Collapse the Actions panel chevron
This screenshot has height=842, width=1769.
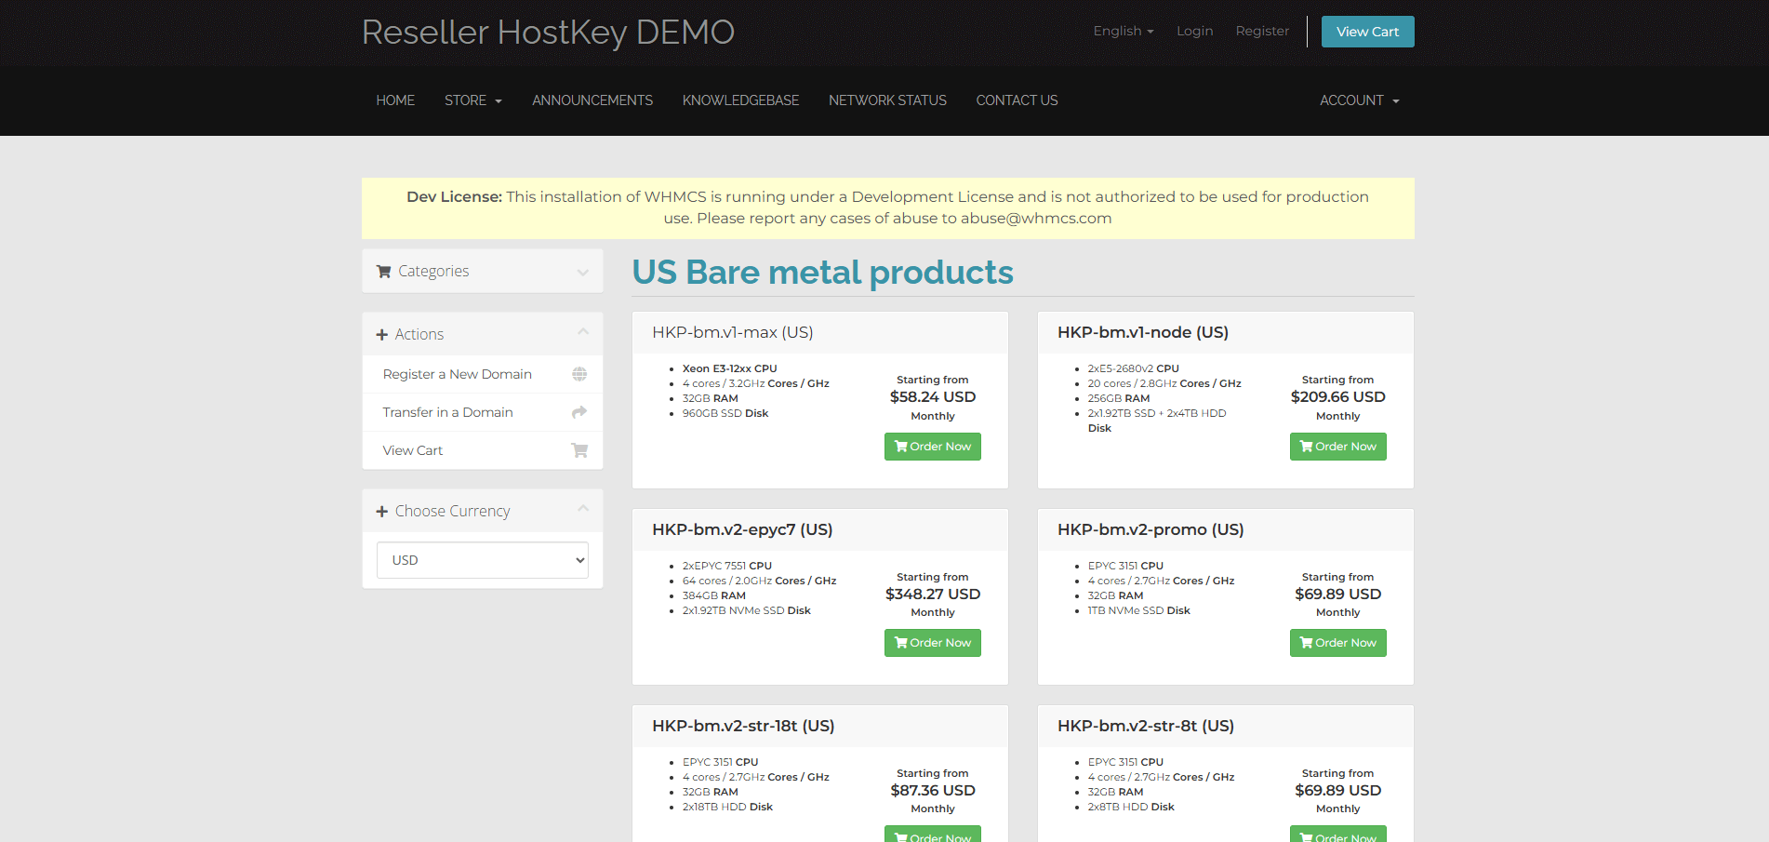pos(583,332)
